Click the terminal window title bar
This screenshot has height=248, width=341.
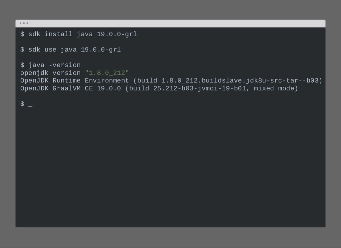(x=170, y=24)
